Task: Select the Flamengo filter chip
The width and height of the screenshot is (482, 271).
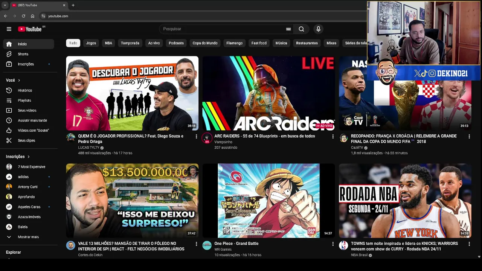Action: [235, 43]
